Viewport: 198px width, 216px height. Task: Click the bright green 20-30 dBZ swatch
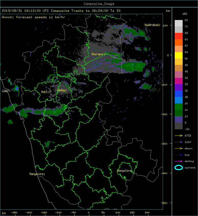tap(179, 107)
